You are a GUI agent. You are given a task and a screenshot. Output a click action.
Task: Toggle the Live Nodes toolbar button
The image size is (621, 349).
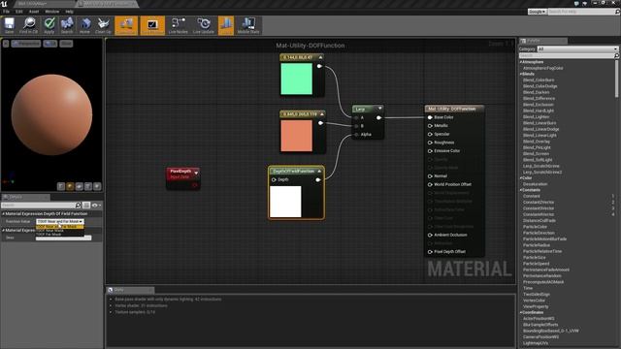coord(179,25)
